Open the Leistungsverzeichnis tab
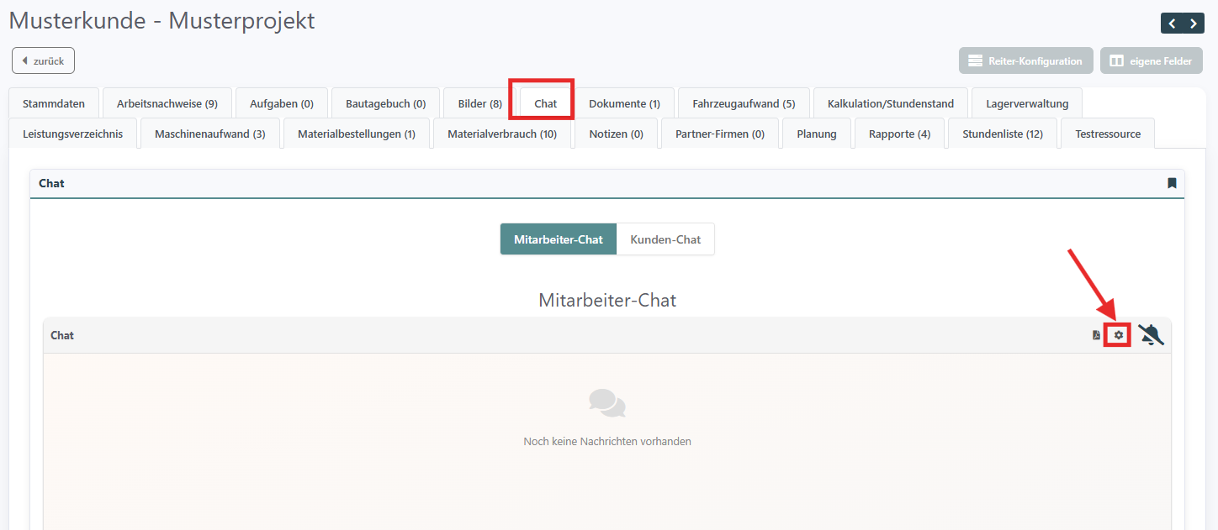 [72, 134]
